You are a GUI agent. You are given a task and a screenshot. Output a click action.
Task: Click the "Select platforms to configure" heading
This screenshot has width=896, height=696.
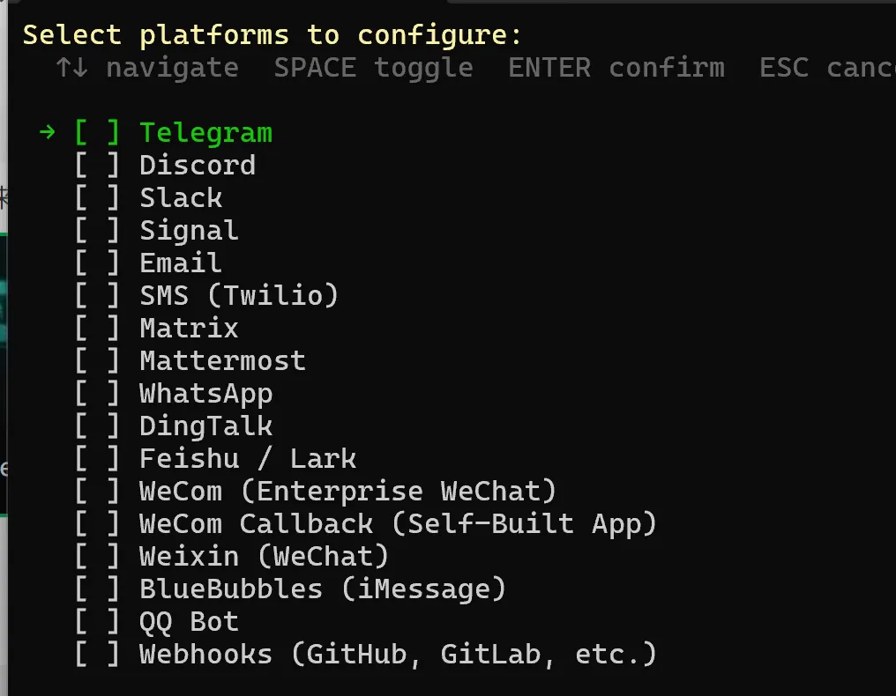[x=272, y=35]
